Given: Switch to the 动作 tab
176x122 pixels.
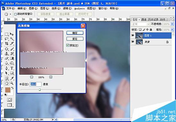Looking at the screenshot, I should [x=163, y=20].
